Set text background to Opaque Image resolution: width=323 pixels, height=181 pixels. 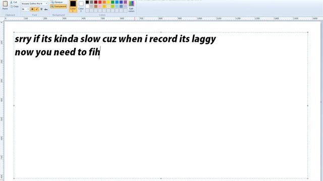pos(57,2)
